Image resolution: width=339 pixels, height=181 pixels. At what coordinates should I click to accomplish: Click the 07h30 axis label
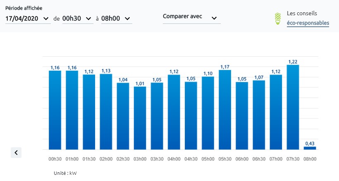point(293,159)
